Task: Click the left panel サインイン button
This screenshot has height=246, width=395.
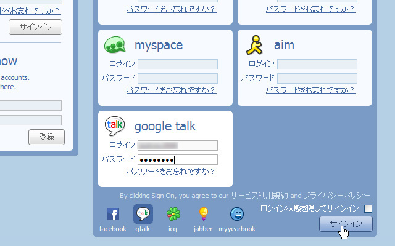Action: pyautogui.click(x=36, y=27)
